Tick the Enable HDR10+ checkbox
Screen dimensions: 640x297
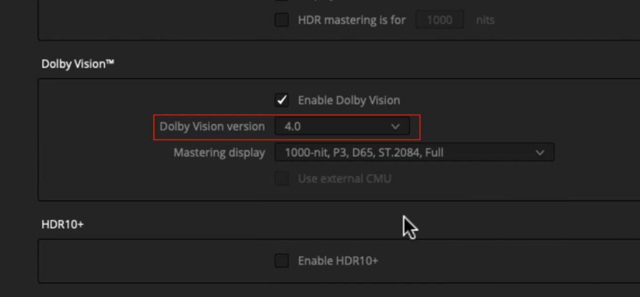(x=282, y=260)
